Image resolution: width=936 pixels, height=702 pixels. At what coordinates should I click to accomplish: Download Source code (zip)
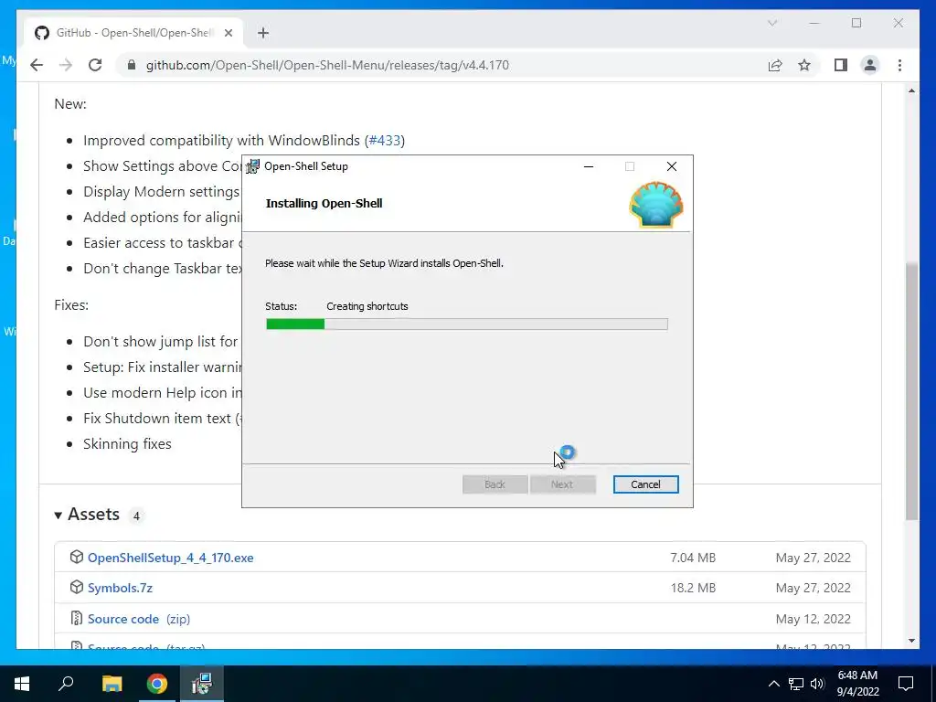139,619
